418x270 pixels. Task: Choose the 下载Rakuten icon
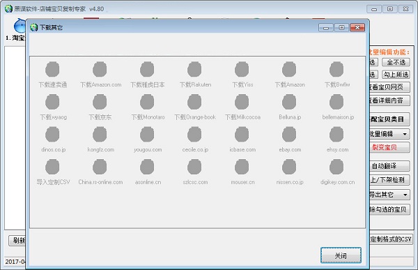[194, 70]
